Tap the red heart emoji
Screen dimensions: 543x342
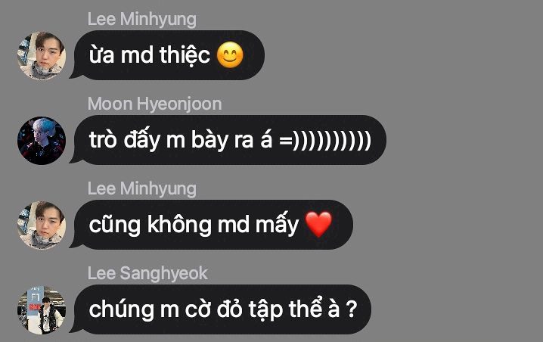[x=318, y=225]
